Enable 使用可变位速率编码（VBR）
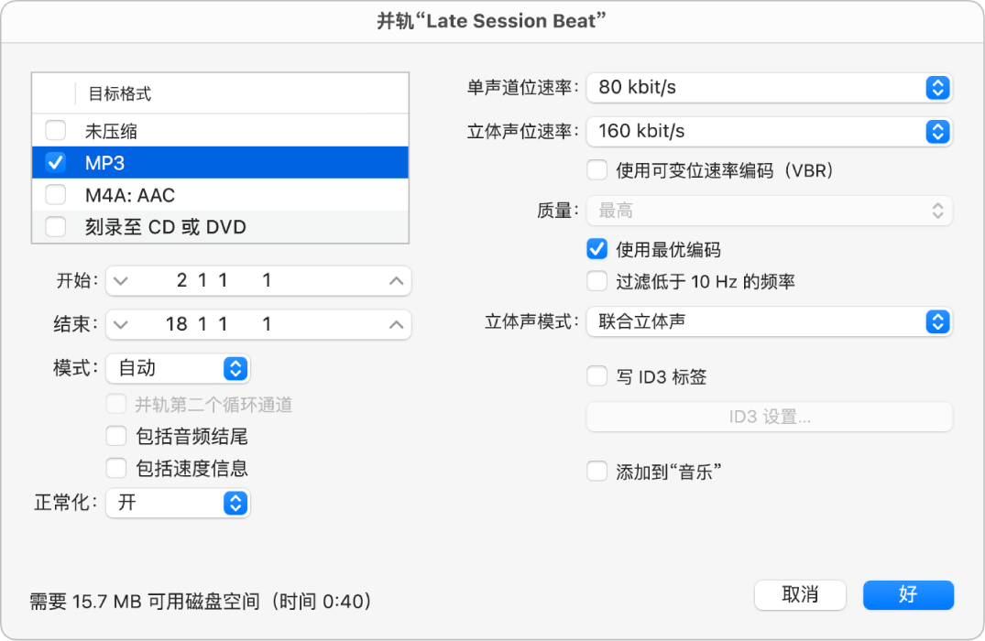985x641 pixels. click(596, 170)
